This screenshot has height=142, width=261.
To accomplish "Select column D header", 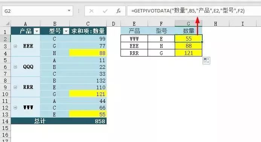I will coord(113,24).
